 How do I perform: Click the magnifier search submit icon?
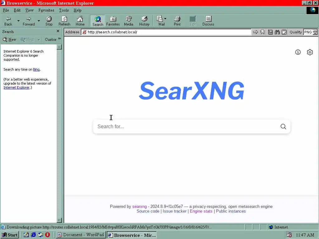(283, 126)
